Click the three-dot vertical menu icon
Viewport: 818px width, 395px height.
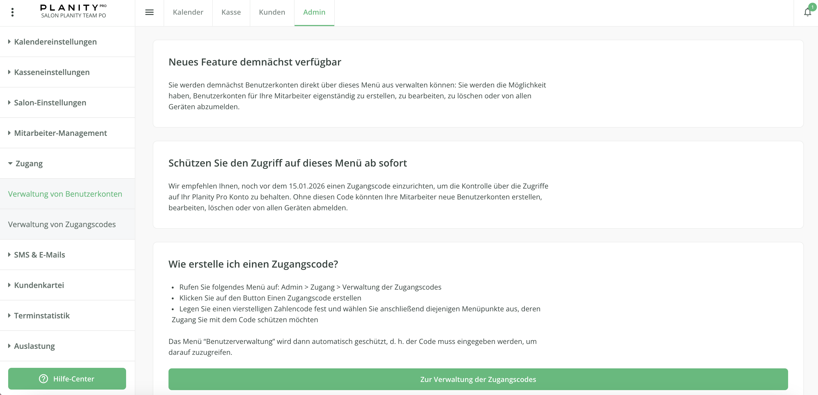point(13,12)
